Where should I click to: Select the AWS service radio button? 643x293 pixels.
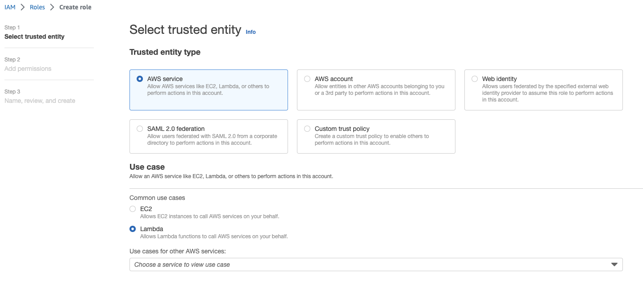140,79
